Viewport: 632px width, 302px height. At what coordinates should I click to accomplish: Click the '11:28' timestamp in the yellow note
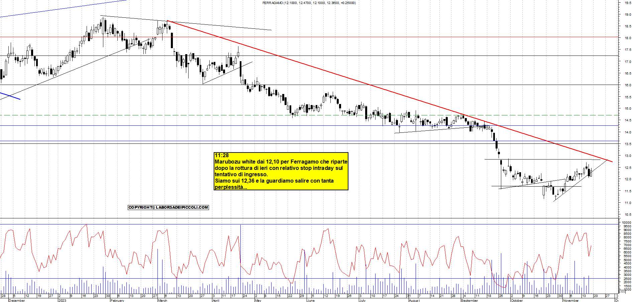222,155
